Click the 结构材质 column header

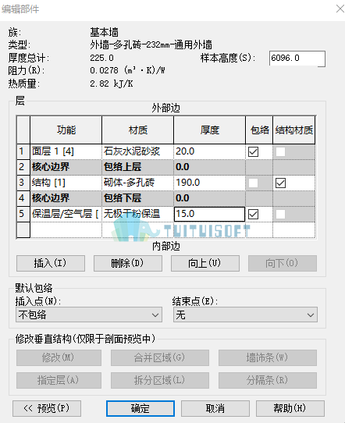pos(294,130)
